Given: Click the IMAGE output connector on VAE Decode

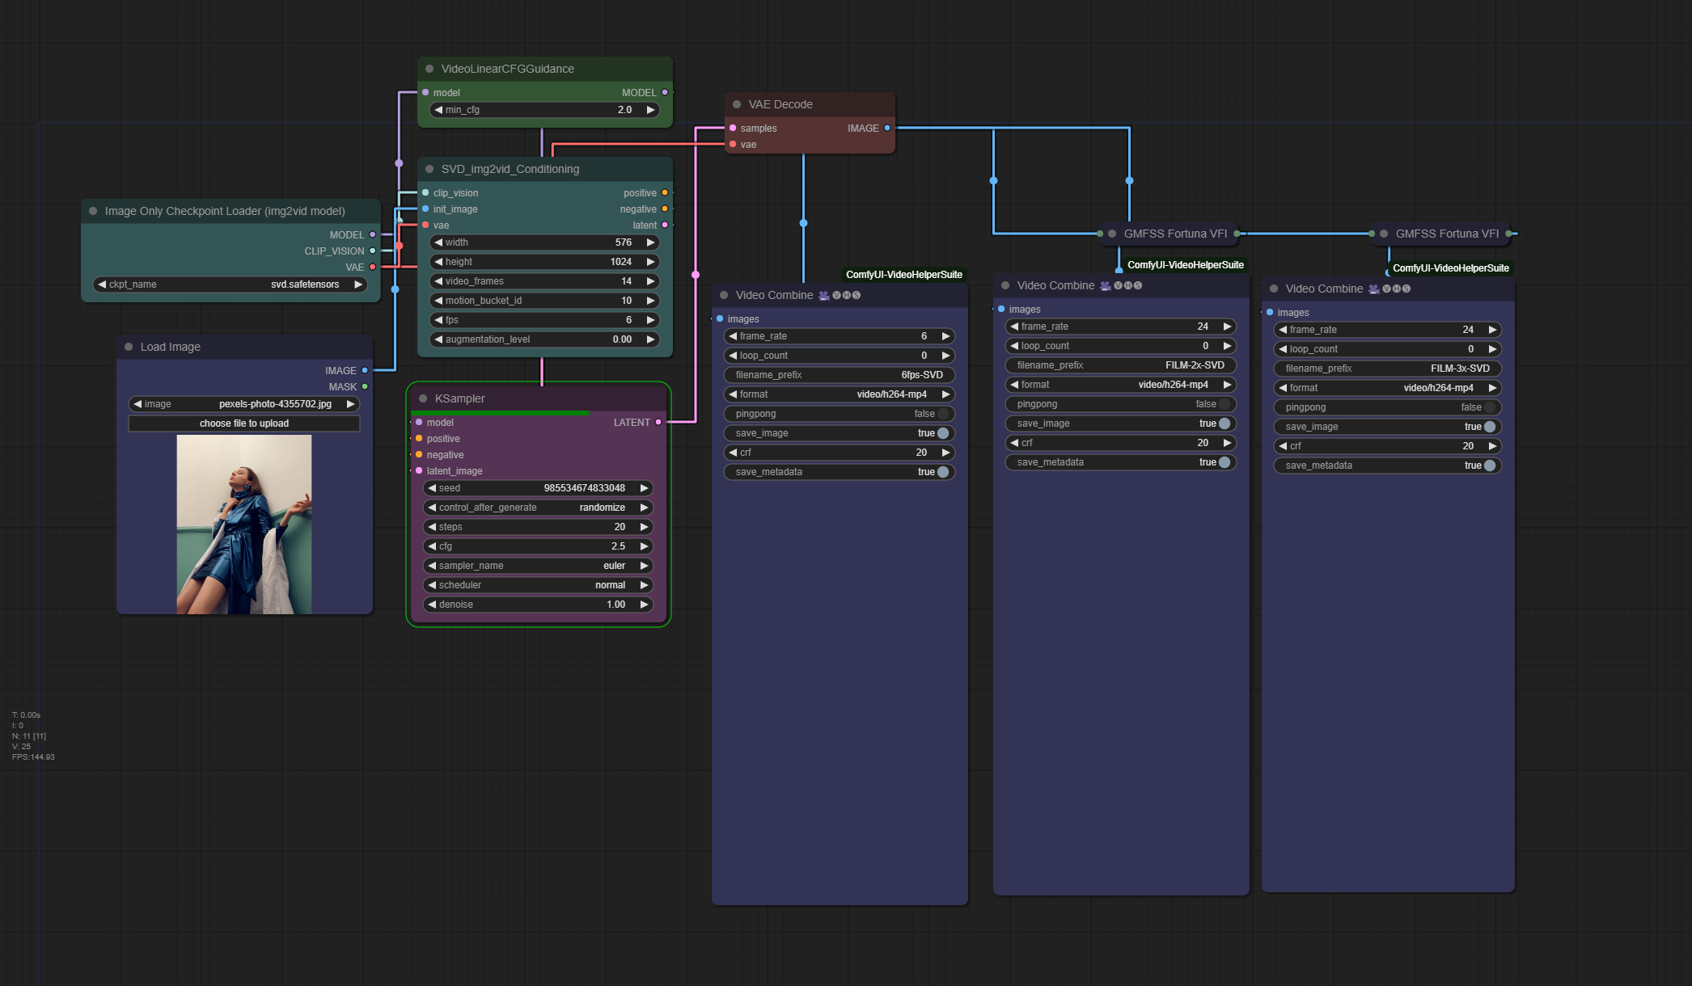Looking at the screenshot, I should (887, 128).
